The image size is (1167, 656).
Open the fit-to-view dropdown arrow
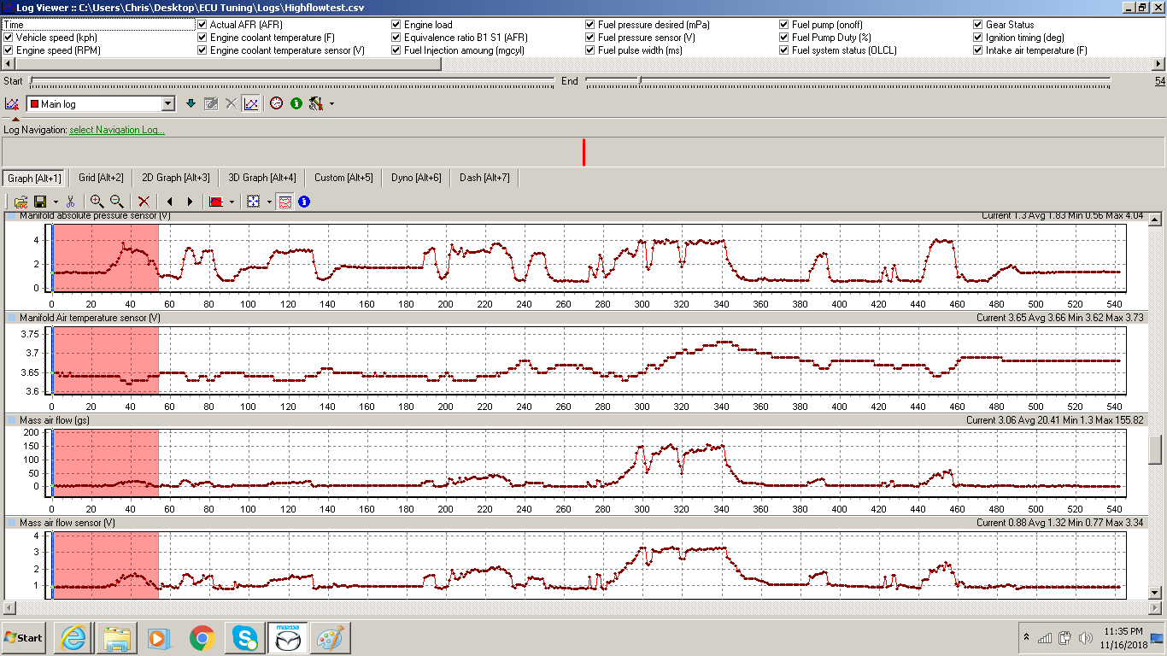pyautogui.click(x=268, y=202)
